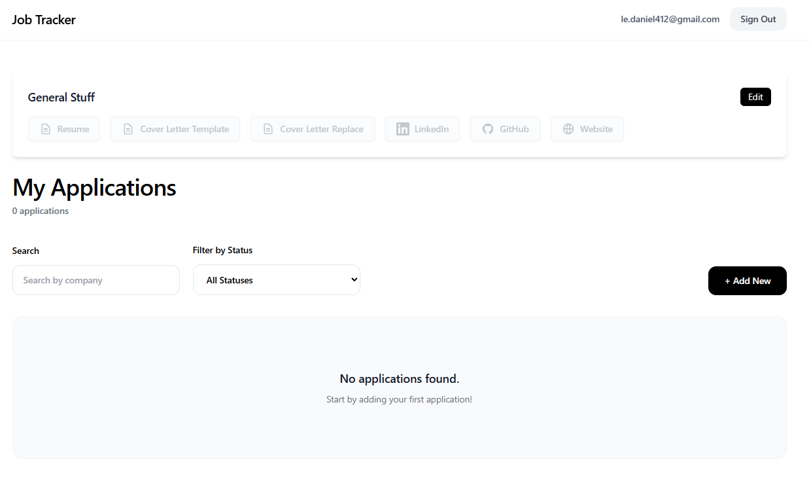Screen dimensions: 811x481
Task: Open the Cover Letter Template text label
Action: click(x=184, y=130)
